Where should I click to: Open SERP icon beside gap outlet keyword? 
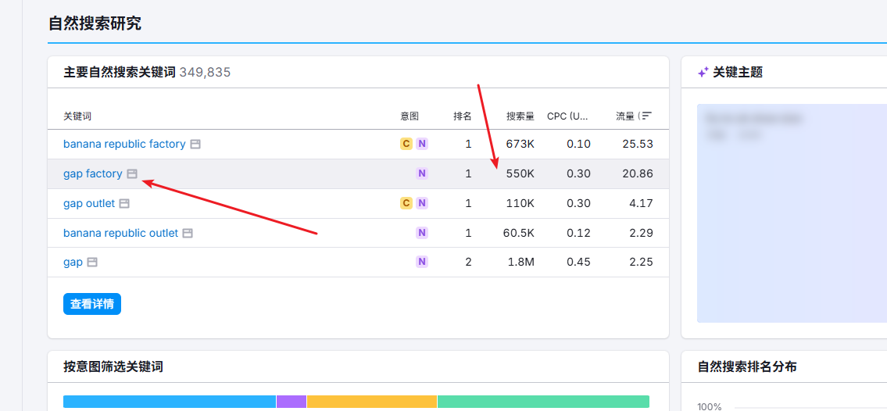coord(124,204)
